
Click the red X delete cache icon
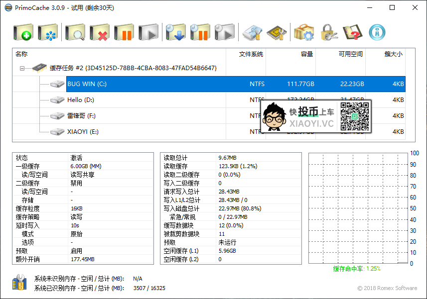click(100, 33)
